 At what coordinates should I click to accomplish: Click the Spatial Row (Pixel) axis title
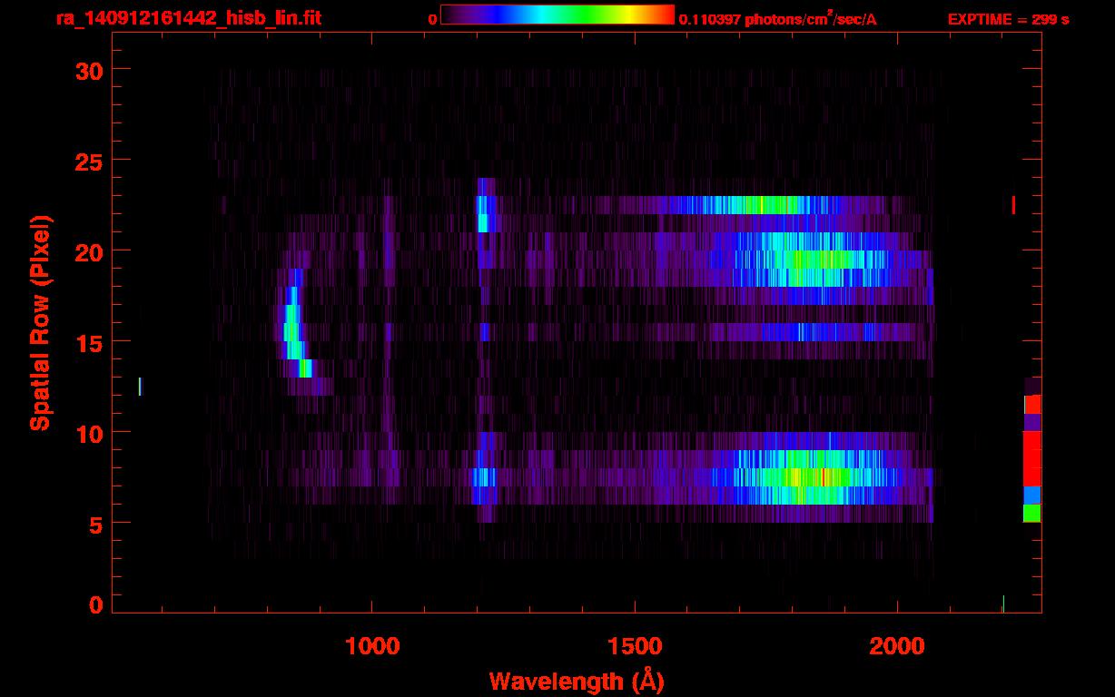[x=40, y=323]
